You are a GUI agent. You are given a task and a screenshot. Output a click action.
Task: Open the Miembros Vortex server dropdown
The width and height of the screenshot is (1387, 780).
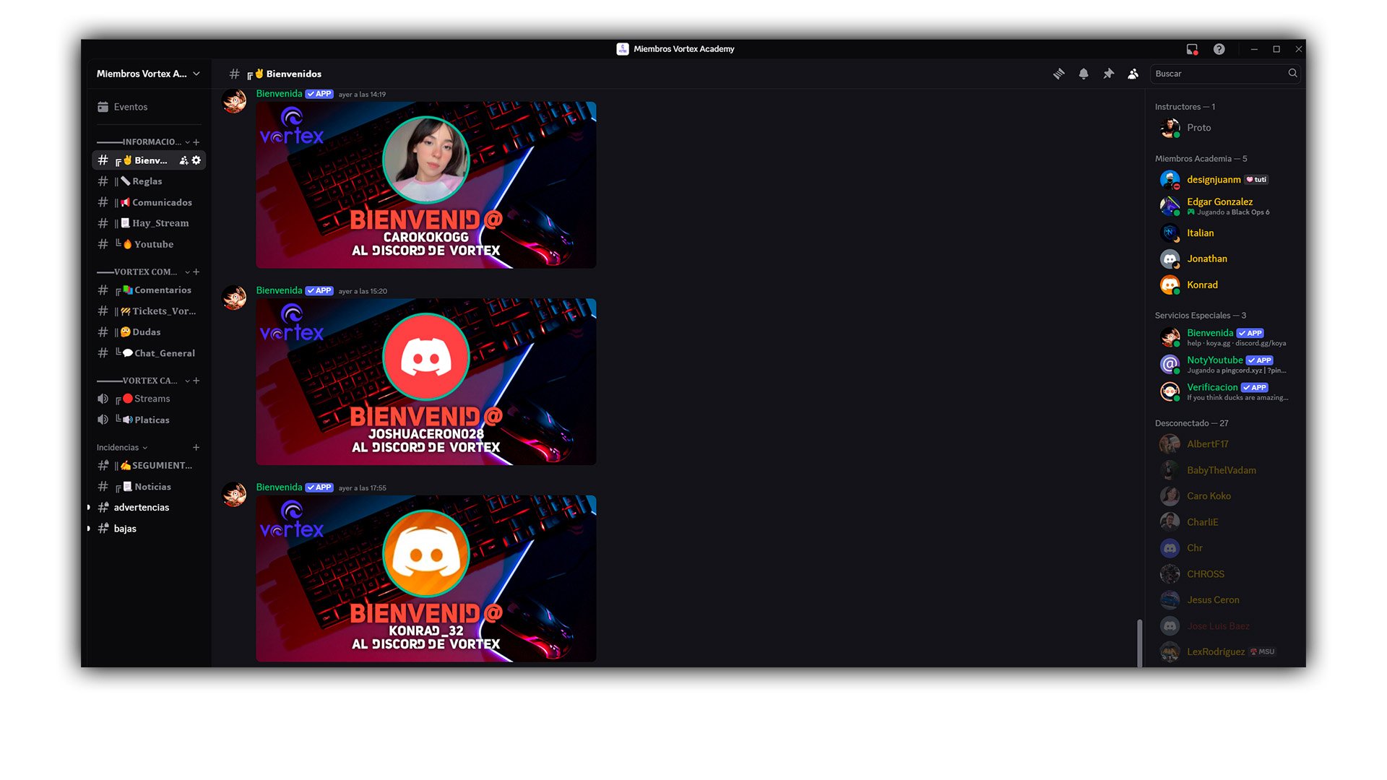click(x=148, y=74)
